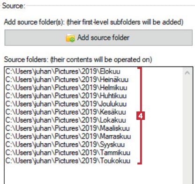The image size is (195, 184).
Task: Select the Kesäkuu folder path
Action: [66, 112]
